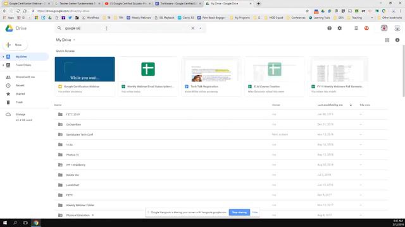This screenshot has width=405, height=227.
Task: Sort by the Owner column header
Action: click(x=276, y=105)
